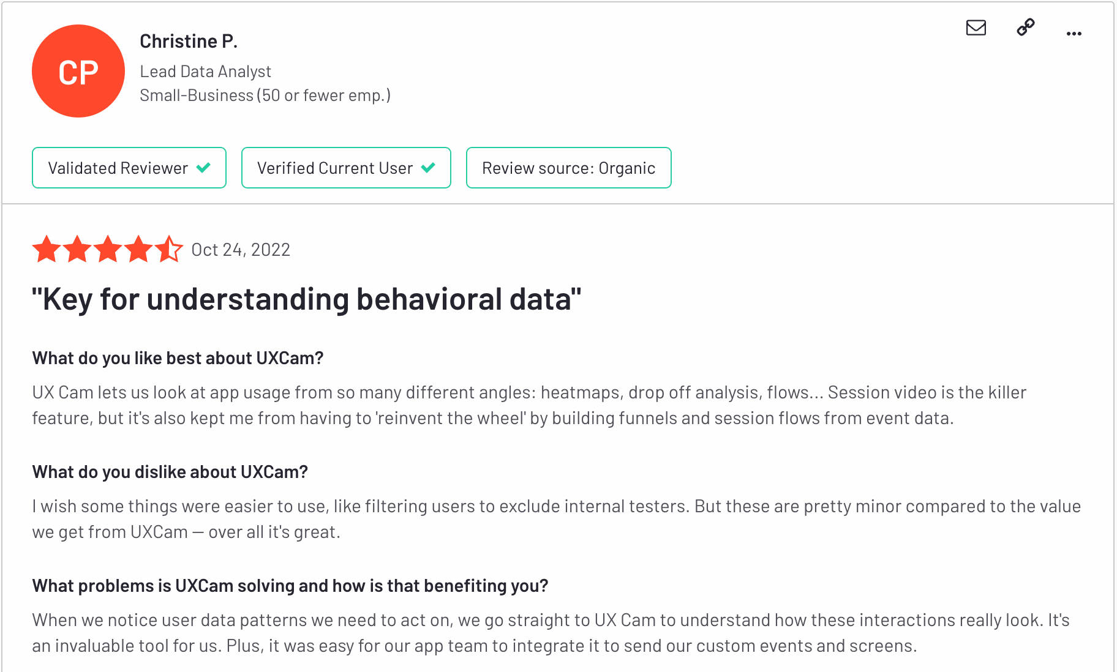The height and width of the screenshot is (672, 1117).
Task: Click the envelope email icon
Action: (976, 28)
